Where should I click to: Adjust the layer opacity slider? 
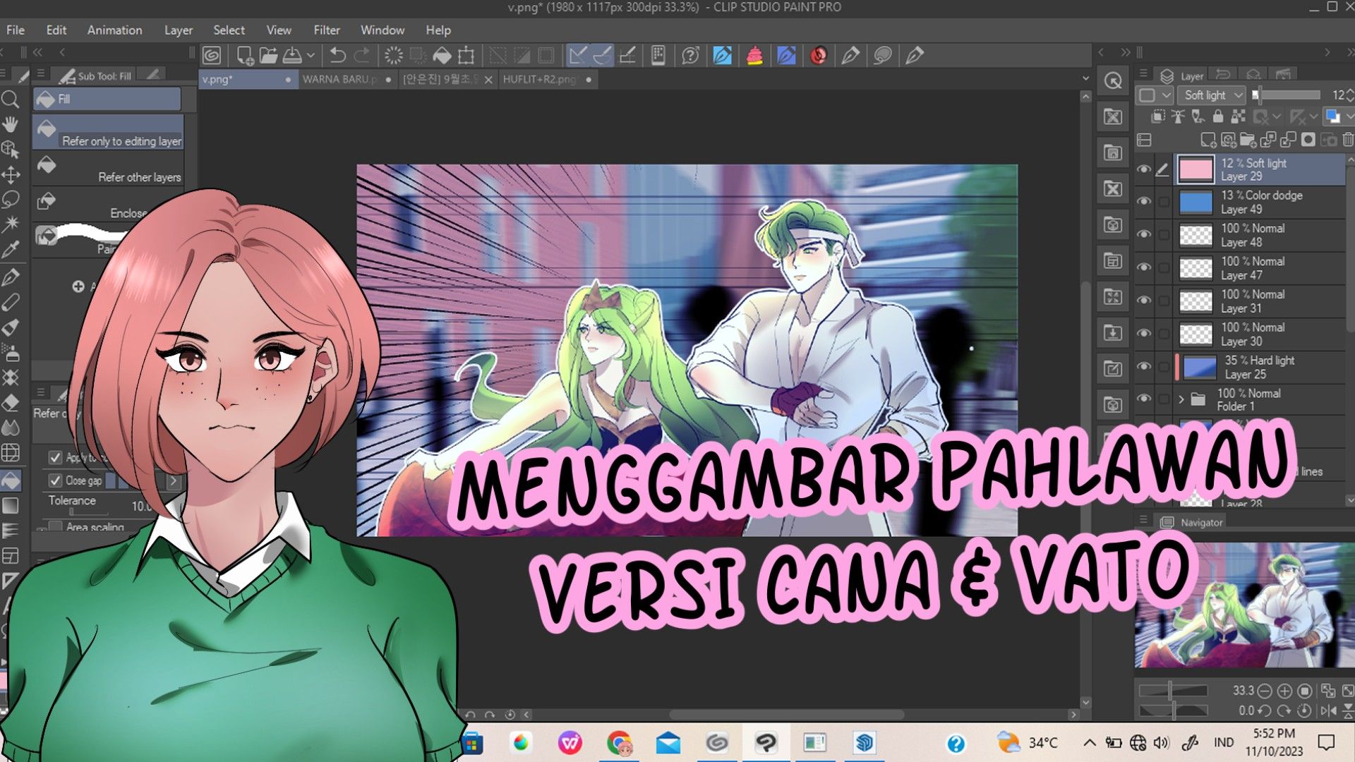[1287, 95]
